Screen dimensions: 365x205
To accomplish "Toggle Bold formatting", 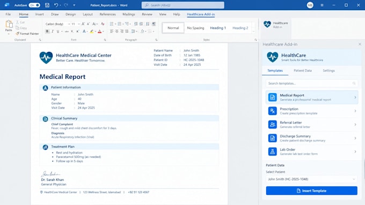I will 47,32.
